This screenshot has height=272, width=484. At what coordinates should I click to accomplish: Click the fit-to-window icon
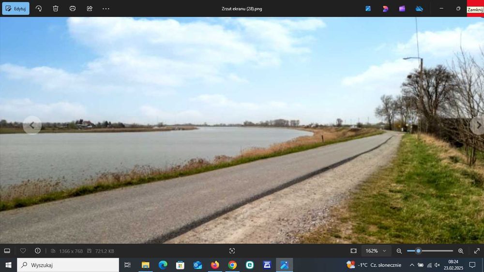(353, 251)
